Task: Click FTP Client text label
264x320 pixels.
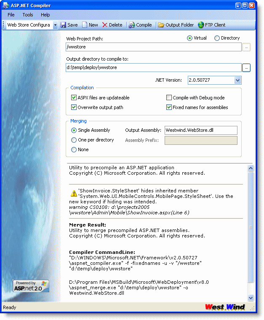Action: coord(215,25)
